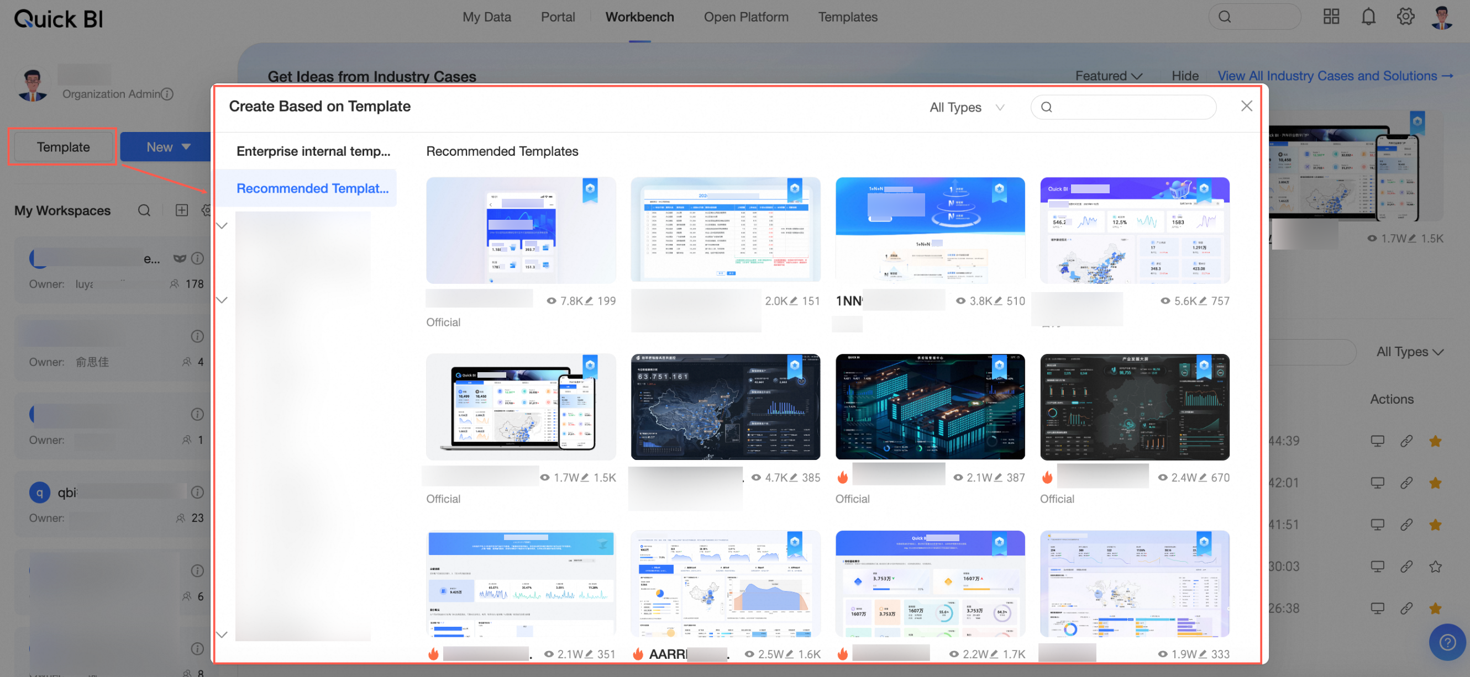This screenshot has height=677, width=1470.
Task: Open the dark building template with 2.1W views
Action: 930,407
